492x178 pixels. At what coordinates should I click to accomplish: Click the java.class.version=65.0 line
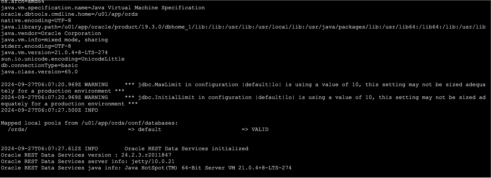pos(39,72)
